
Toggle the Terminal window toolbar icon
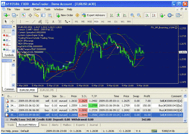click(43, 15)
